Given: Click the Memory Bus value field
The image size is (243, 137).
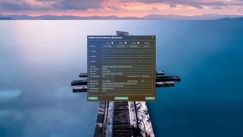Looking at the screenshot, I should [108, 81].
